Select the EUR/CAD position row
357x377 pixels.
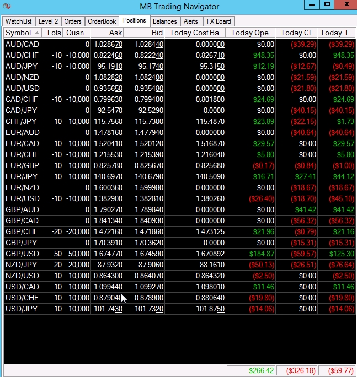(179, 143)
